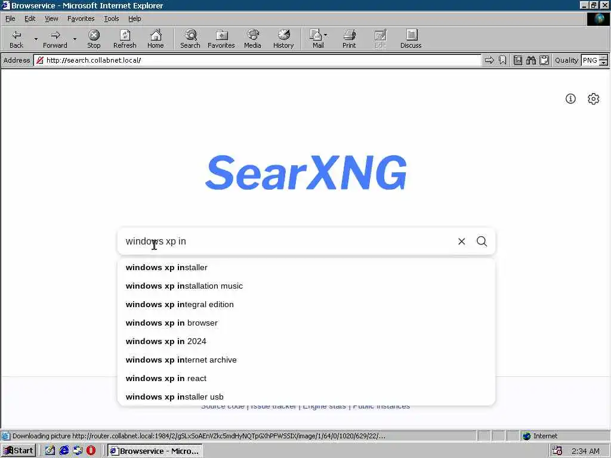Image resolution: width=611 pixels, height=458 pixels.
Task: Stop page loading with Stop button
Action: 94,39
